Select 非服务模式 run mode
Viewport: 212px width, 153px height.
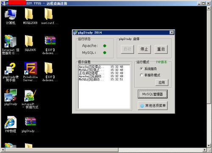150,75
